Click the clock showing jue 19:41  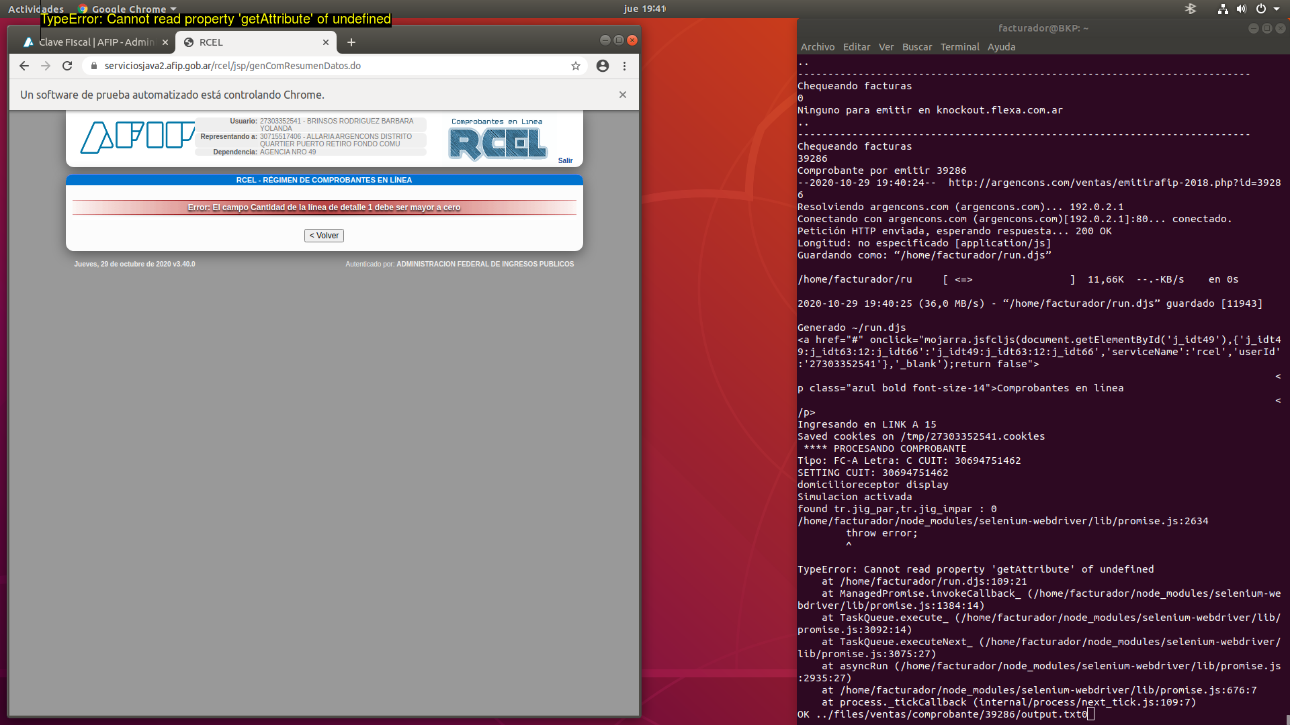point(644,9)
